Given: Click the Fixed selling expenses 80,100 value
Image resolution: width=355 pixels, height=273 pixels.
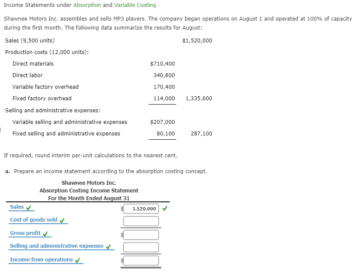Looking at the screenshot, I should (166, 133).
